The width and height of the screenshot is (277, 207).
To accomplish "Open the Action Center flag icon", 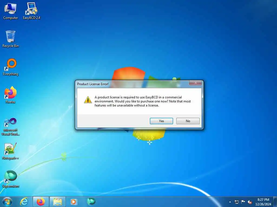I will [x=243, y=202].
